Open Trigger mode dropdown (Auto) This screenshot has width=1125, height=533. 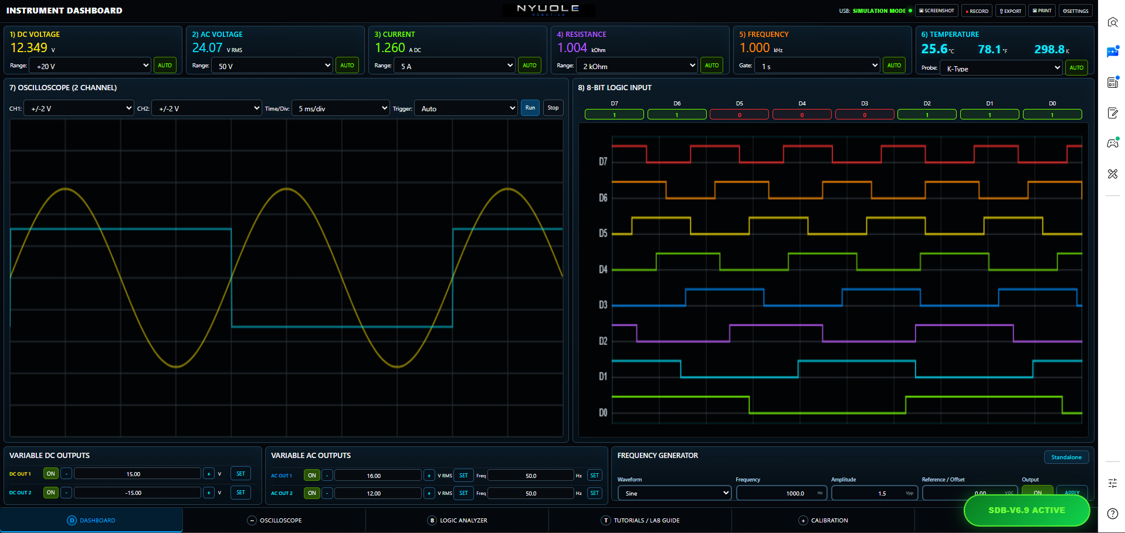click(466, 108)
